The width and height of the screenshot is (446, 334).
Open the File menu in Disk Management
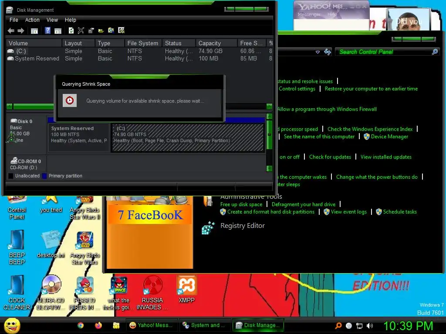pyautogui.click(x=14, y=20)
